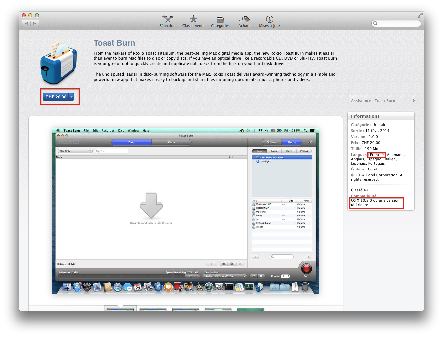The image size is (443, 337).
Task: Enter full screen with the double-arrow icon
Action: [x=420, y=15]
